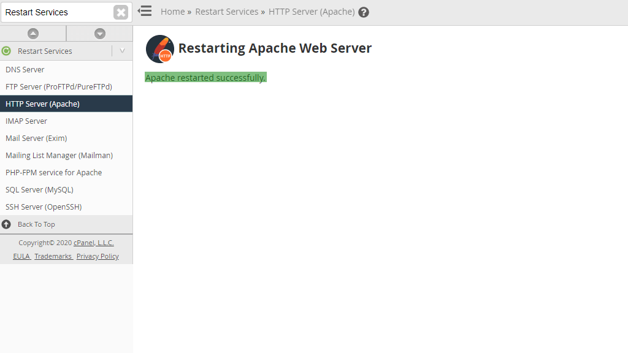Collapse the sidebar with the menu icon

tap(145, 11)
